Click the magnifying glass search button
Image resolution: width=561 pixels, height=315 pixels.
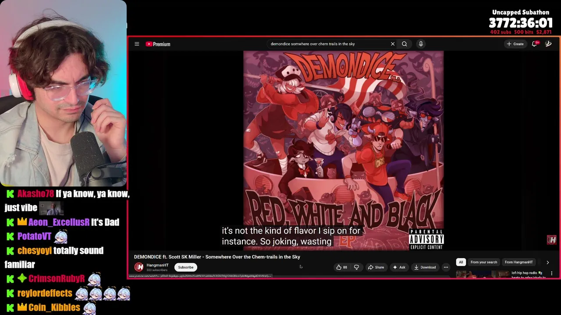[x=405, y=44]
